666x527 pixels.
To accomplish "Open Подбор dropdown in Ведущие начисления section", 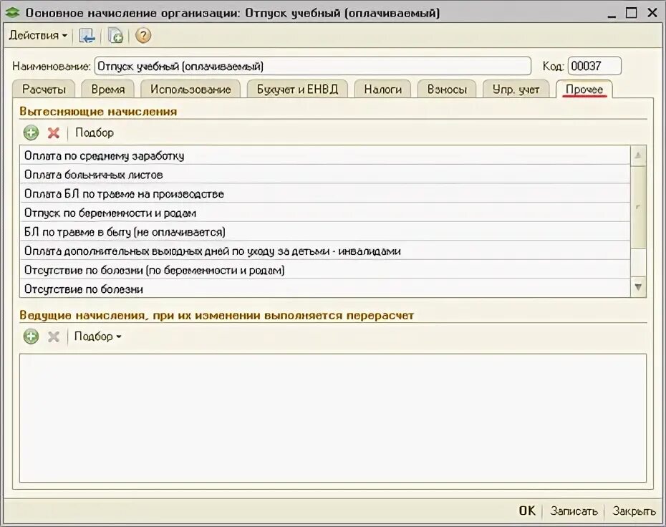I will pyautogui.click(x=97, y=337).
